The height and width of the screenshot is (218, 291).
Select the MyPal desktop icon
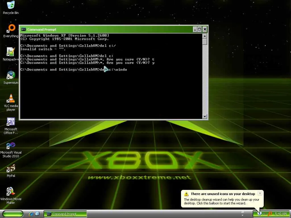click(11, 171)
